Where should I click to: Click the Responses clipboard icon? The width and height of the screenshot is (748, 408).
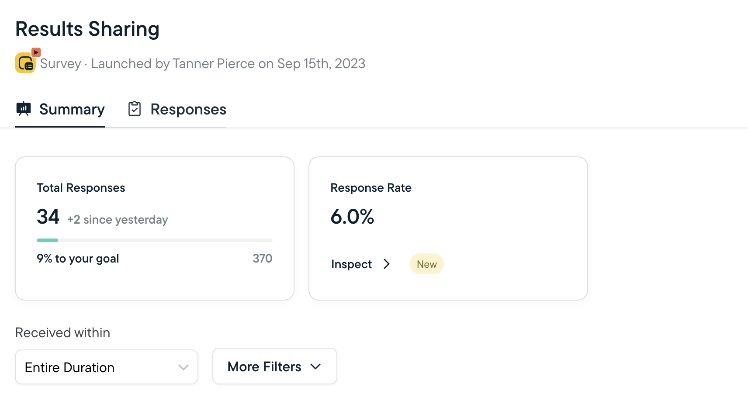(x=135, y=109)
